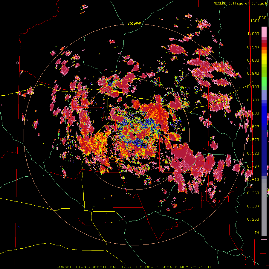Image resolution: width=269 pixels, height=269 pixels.
Task: Select the 0.253 legend value
Action: pos(253,219)
